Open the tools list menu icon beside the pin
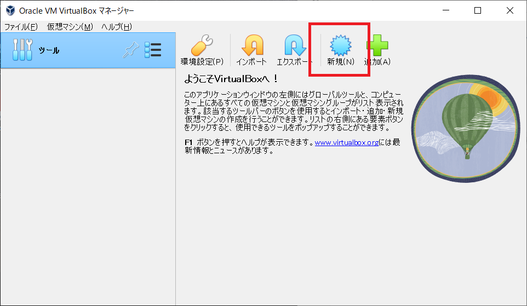This screenshot has width=527, height=306. [153, 50]
